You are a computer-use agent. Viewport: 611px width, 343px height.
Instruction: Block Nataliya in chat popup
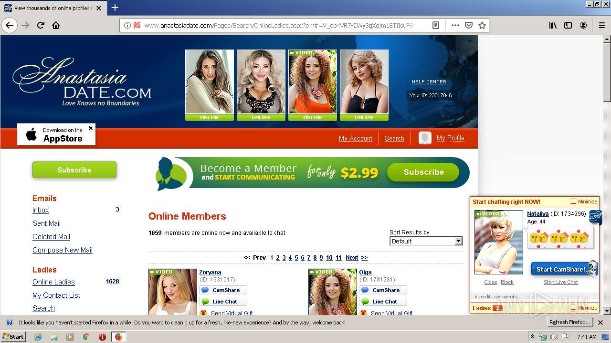click(507, 282)
